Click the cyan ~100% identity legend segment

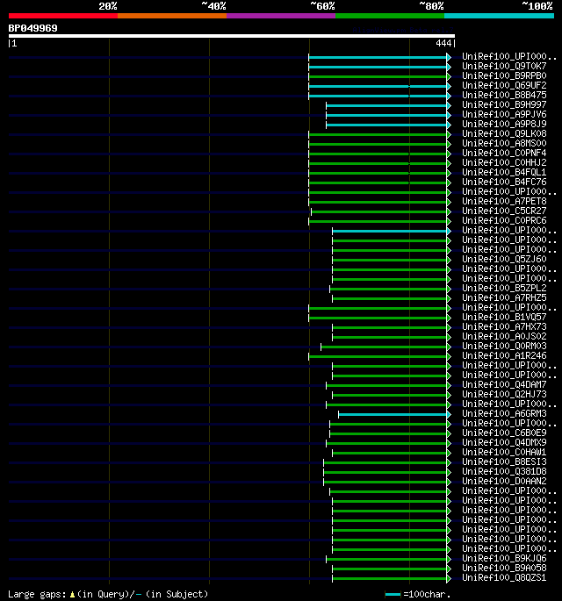(x=499, y=16)
